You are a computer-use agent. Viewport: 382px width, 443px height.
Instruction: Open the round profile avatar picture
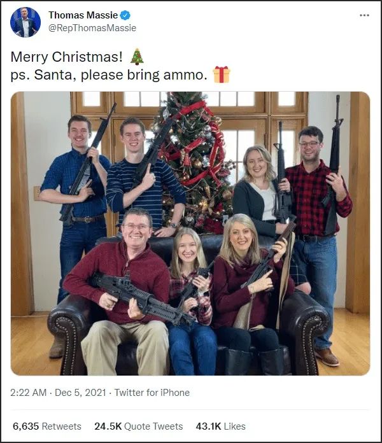pyautogui.click(x=25, y=22)
